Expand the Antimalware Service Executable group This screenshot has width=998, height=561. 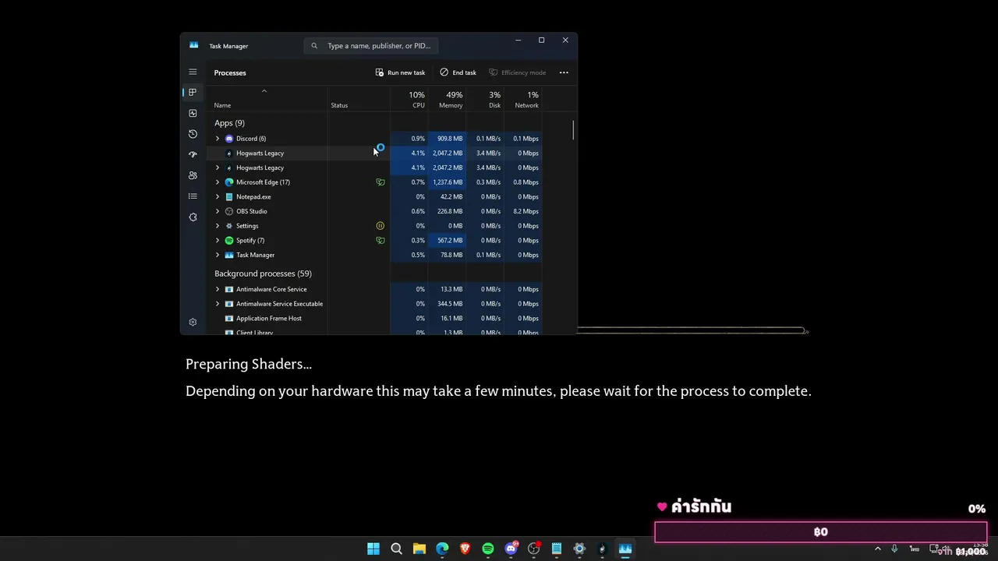(218, 304)
